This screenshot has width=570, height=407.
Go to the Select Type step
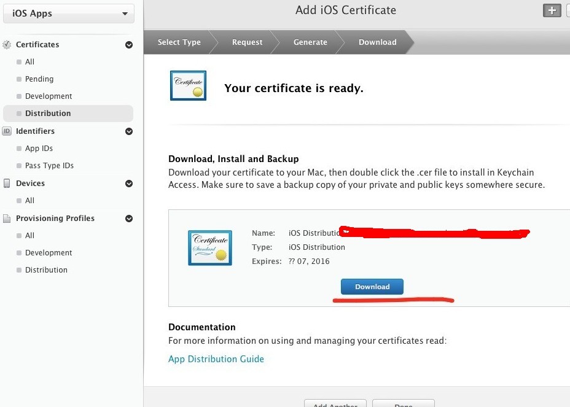click(x=179, y=42)
